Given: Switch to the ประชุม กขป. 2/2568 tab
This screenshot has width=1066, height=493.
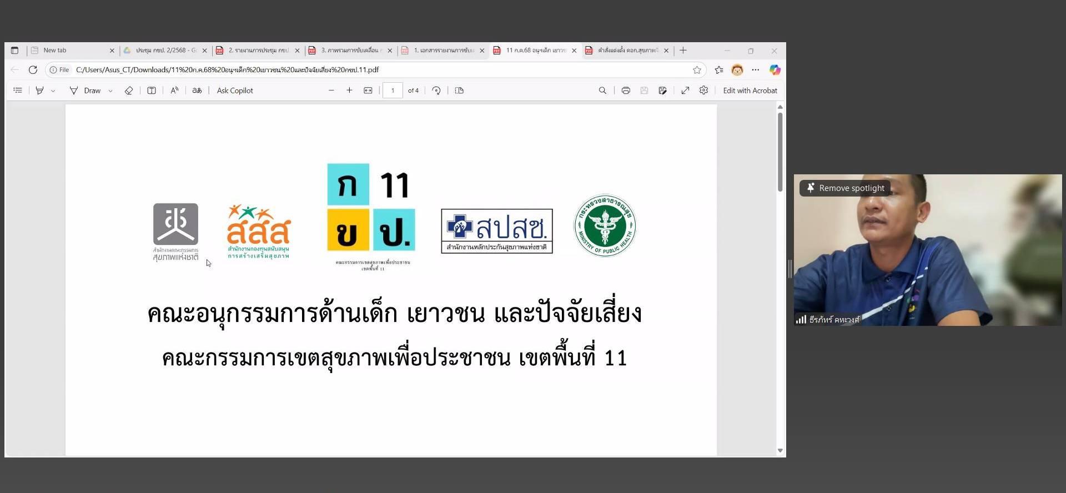Looking at the screenshot, I should pos(164,51).
